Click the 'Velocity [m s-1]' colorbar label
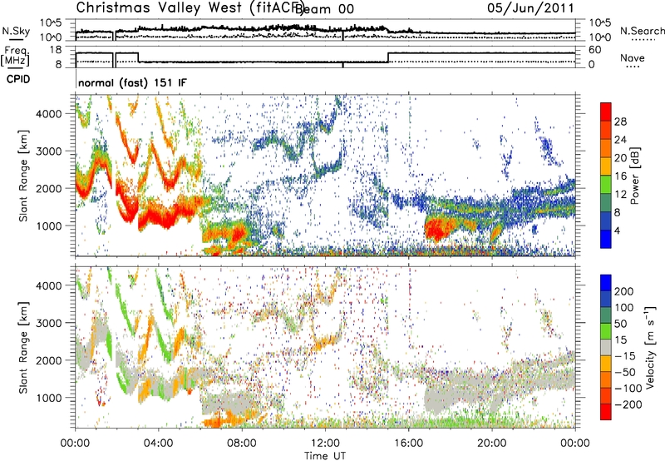 click(x=651, y=347)
